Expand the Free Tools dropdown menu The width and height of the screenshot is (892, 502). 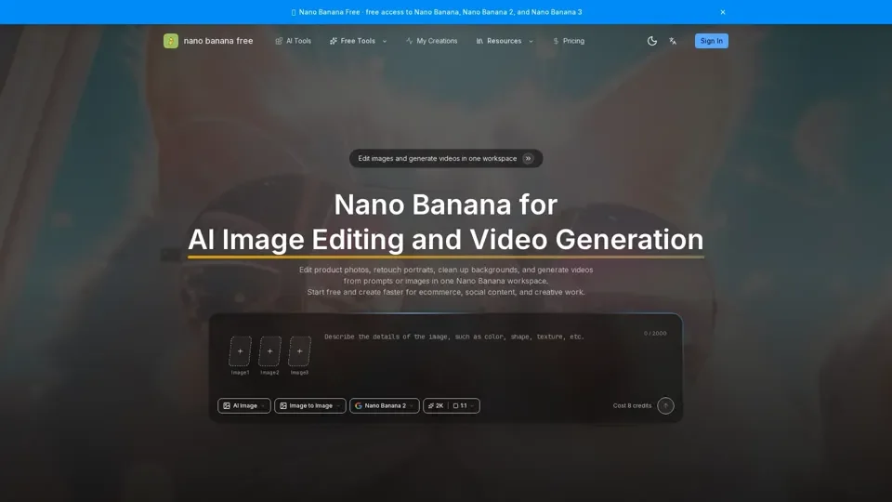359,41
